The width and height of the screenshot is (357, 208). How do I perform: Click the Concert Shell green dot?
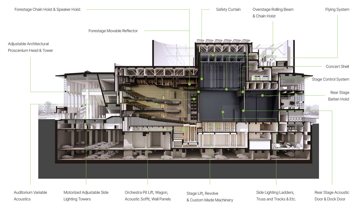(243, 92)
